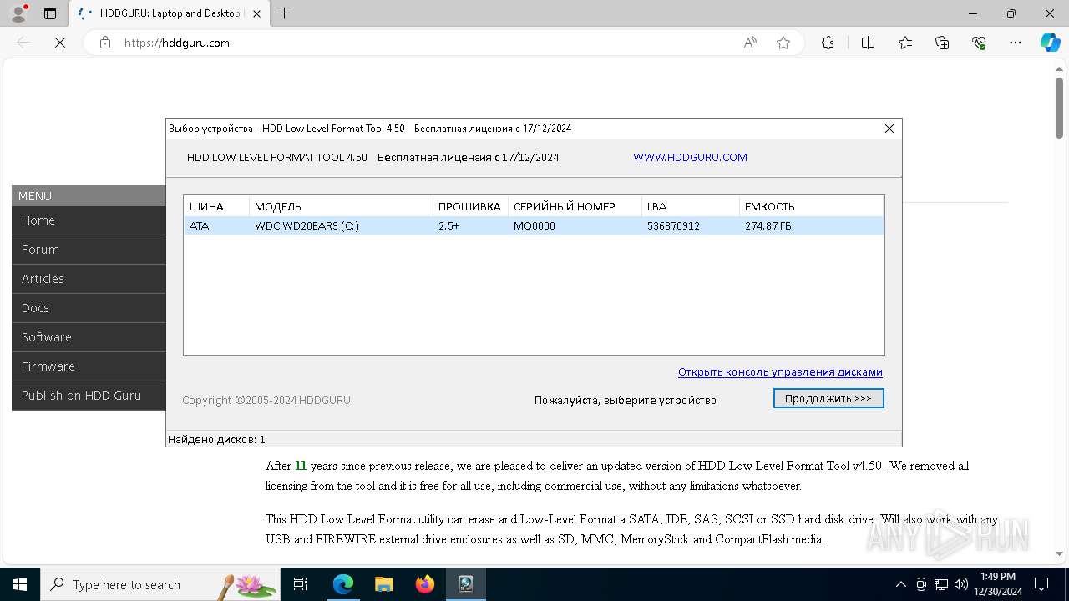The image size is (1069, 601).
Task: Open WWW.HDDGURU.COM link in dialog
Action: (690, 157)
